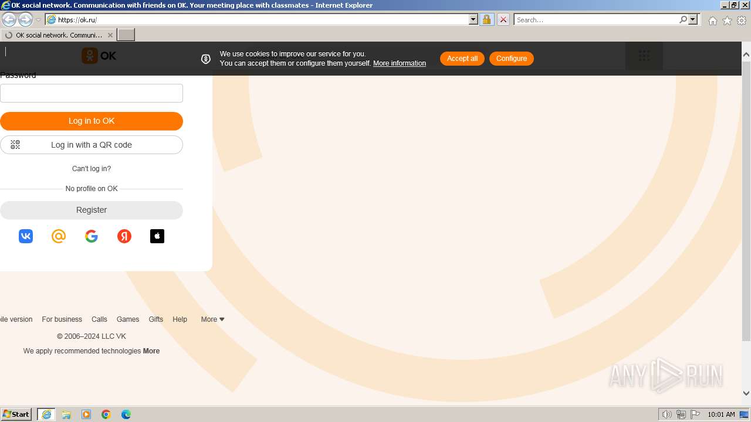Screen dimensions: 751x422
Task: Open the Windows Start menu
Action: tap(16, 414)
